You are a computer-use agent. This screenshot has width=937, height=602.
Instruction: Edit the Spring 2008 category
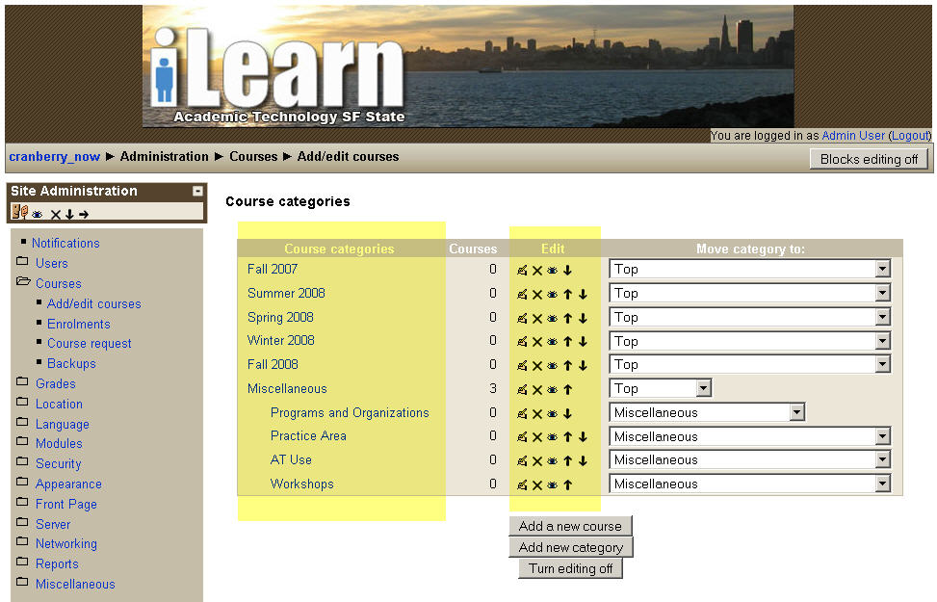(x=522, y=318)
